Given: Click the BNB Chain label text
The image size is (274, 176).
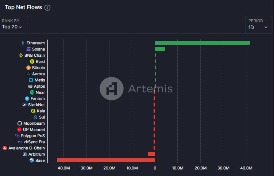Looking at the screenshot, I should click(35, 55).
